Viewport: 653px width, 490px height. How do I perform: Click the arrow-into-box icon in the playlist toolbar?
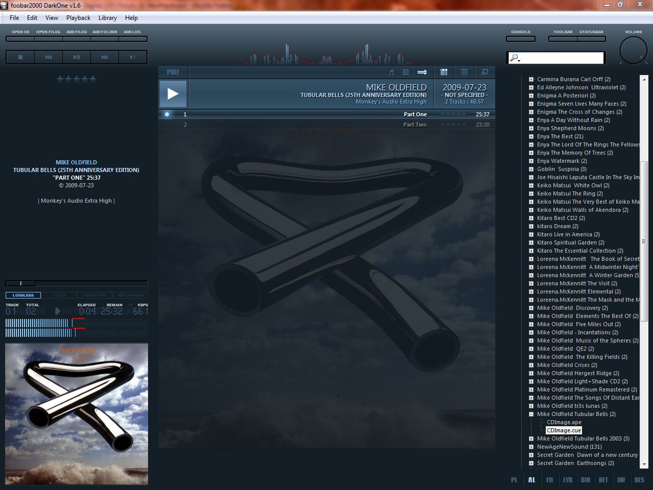tap(405, 72)
